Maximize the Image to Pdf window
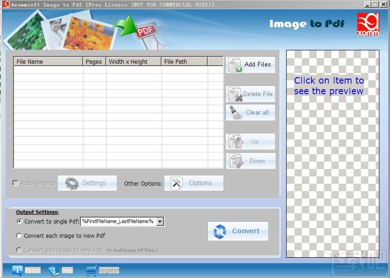390x278 pixels. tap(376, 5)
